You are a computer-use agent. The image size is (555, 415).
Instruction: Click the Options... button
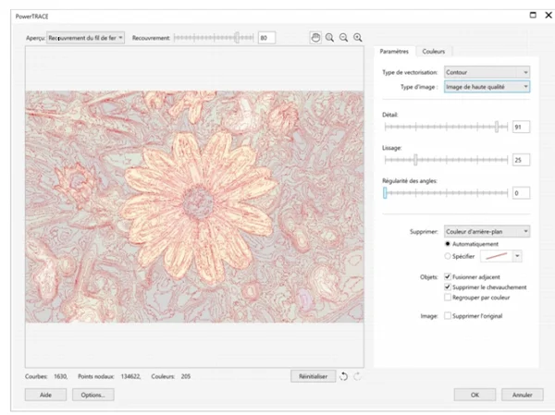tap(93, 395)
